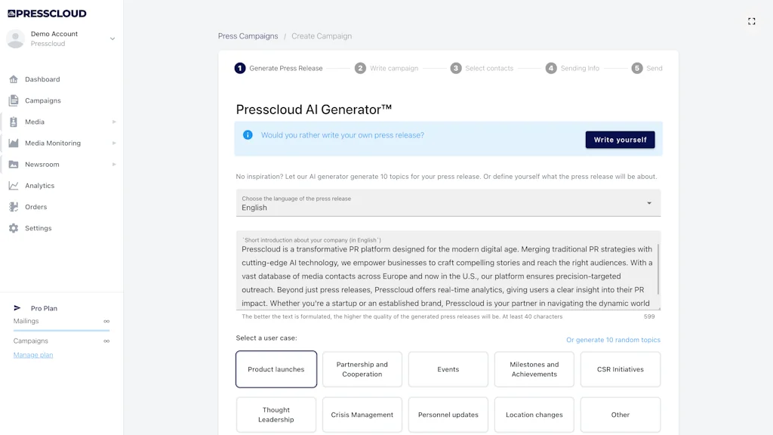
Task: Open the Media section icon
Action: 15,122
